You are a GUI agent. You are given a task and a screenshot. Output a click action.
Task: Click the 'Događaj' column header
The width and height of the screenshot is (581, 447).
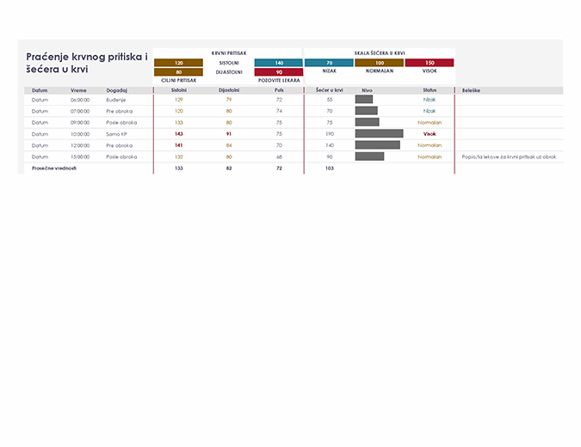pos(117,89)
